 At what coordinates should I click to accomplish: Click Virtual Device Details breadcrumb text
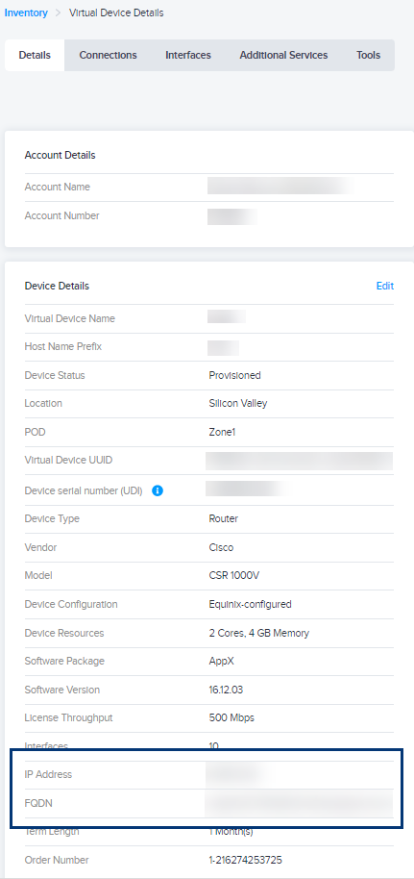click(x=116, y=13)
